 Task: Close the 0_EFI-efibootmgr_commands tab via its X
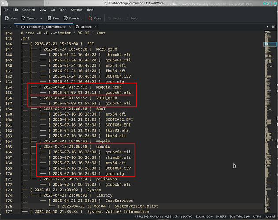[x=70, y=27]
